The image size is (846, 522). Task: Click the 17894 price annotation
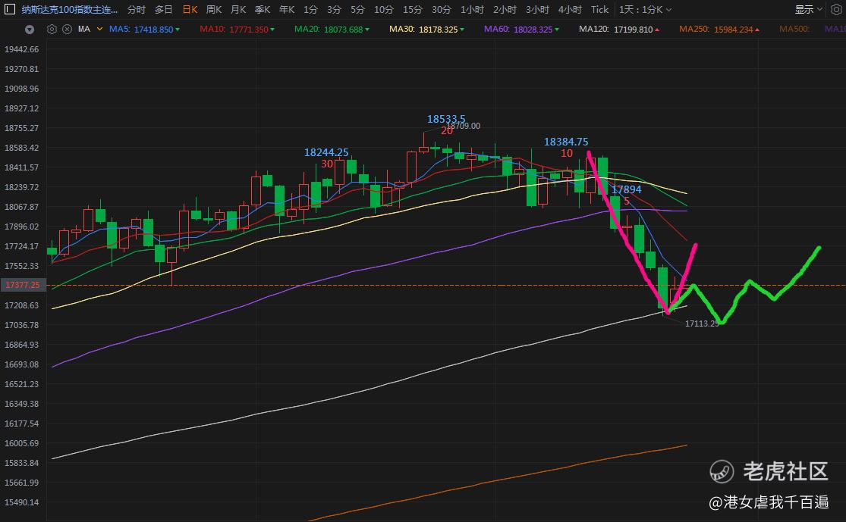627,189
